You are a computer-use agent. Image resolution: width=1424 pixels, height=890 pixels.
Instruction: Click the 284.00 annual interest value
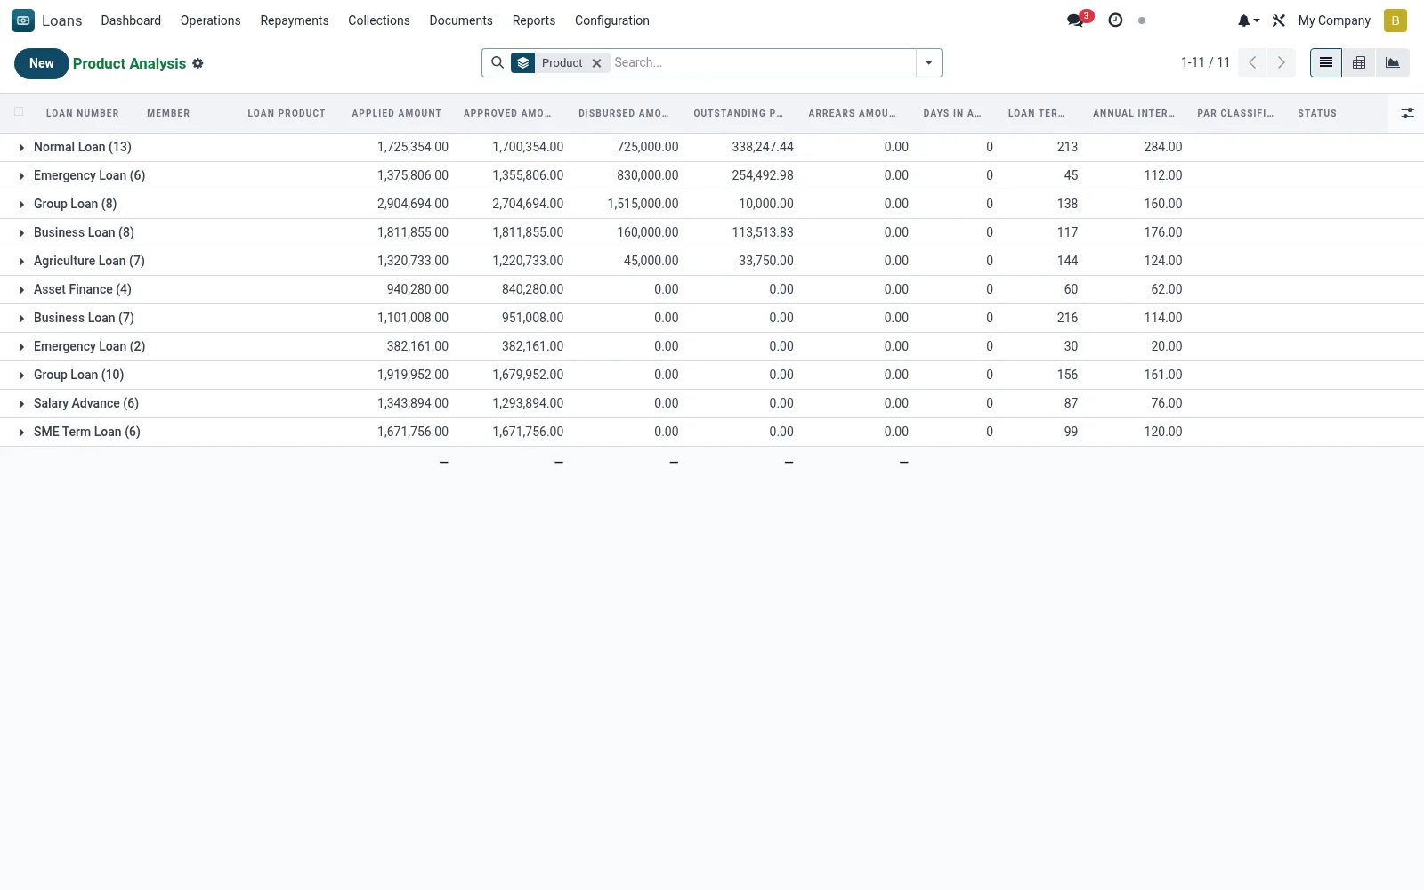(1163, 147)
